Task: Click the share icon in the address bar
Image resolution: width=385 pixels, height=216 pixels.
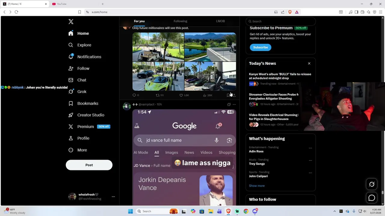Action: [283, 12]
